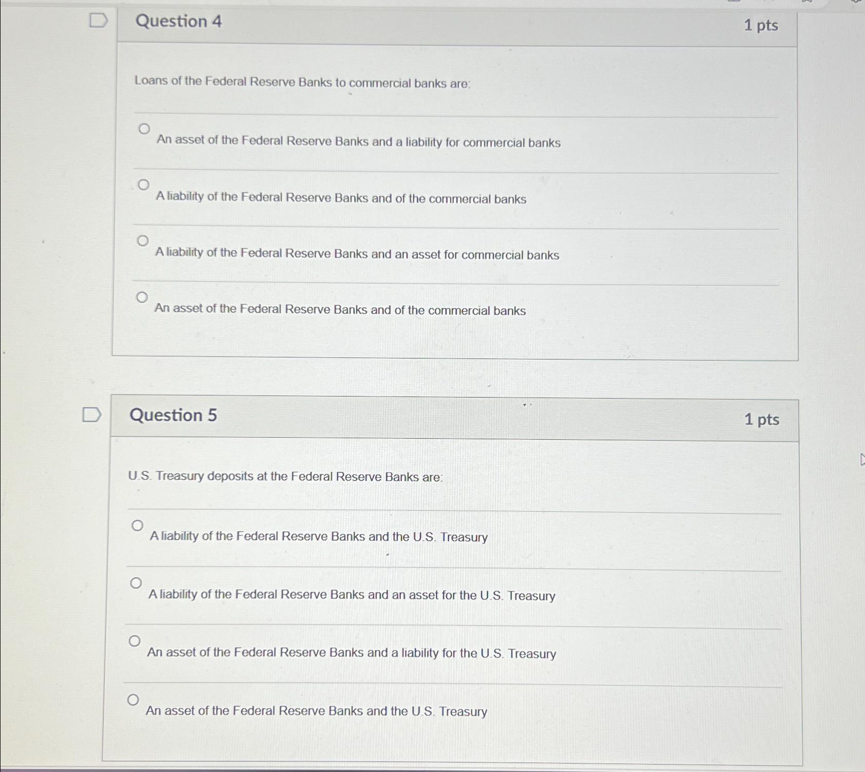Screen dimensions: 865x772
Task: Select answer 'A liability of the Federal Reserve Banks and the U.S. Treasury'
Action: click(x=137, y=524)
